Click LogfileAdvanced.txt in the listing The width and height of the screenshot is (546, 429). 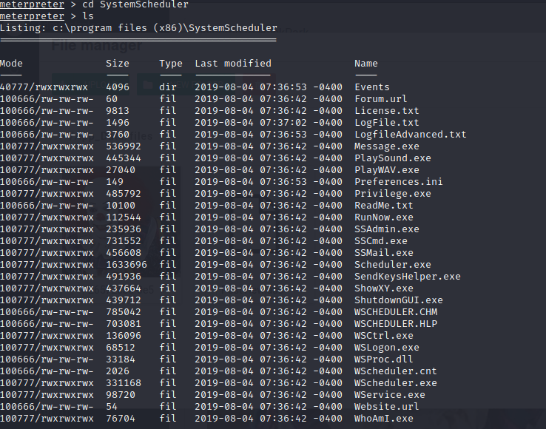pyautogui.click(x=410, y=135)
